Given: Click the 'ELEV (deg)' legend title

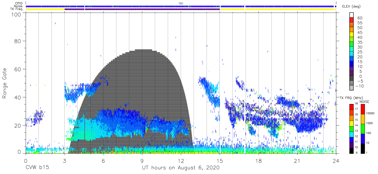Looking at the screenshot, I should coord(351,6).
